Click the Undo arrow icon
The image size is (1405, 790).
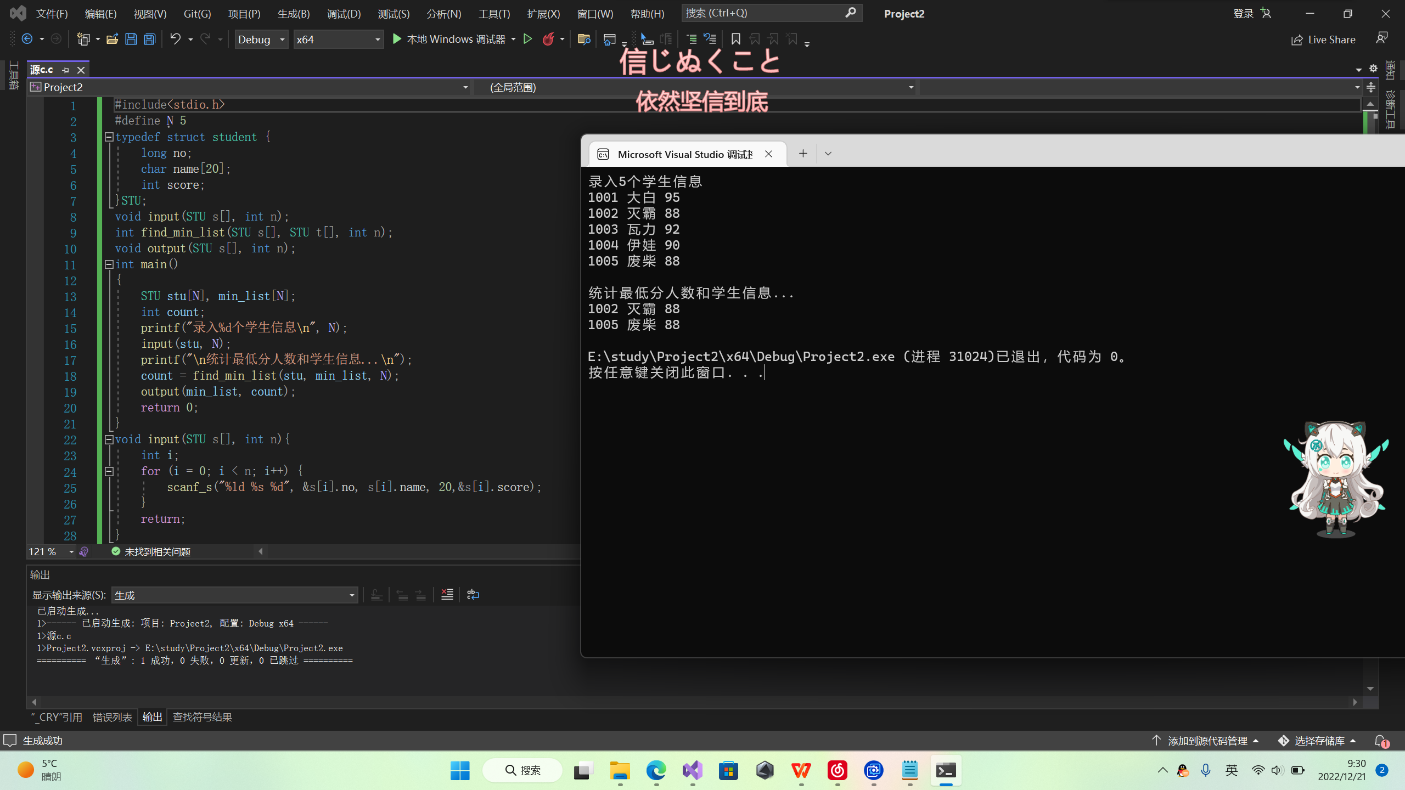click(x=175, y=39)
